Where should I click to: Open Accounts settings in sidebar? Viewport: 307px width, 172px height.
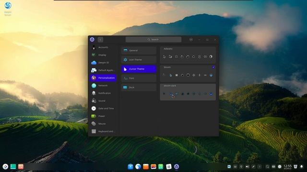(x=103, y=47)
